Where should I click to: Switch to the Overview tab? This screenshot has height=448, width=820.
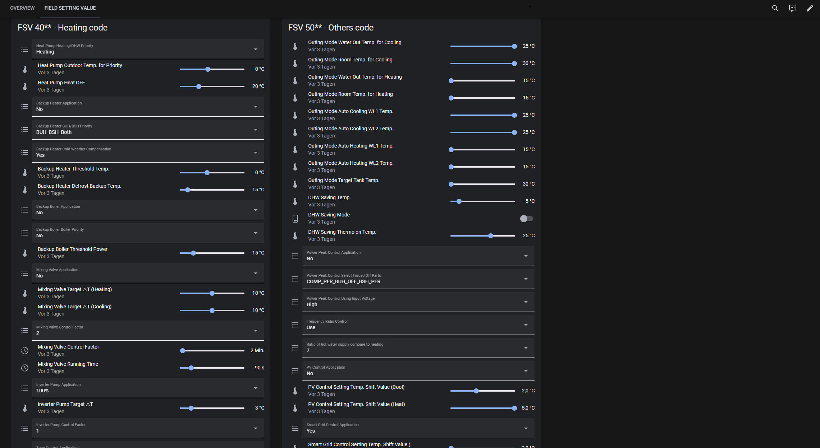[x=22, y=8]
